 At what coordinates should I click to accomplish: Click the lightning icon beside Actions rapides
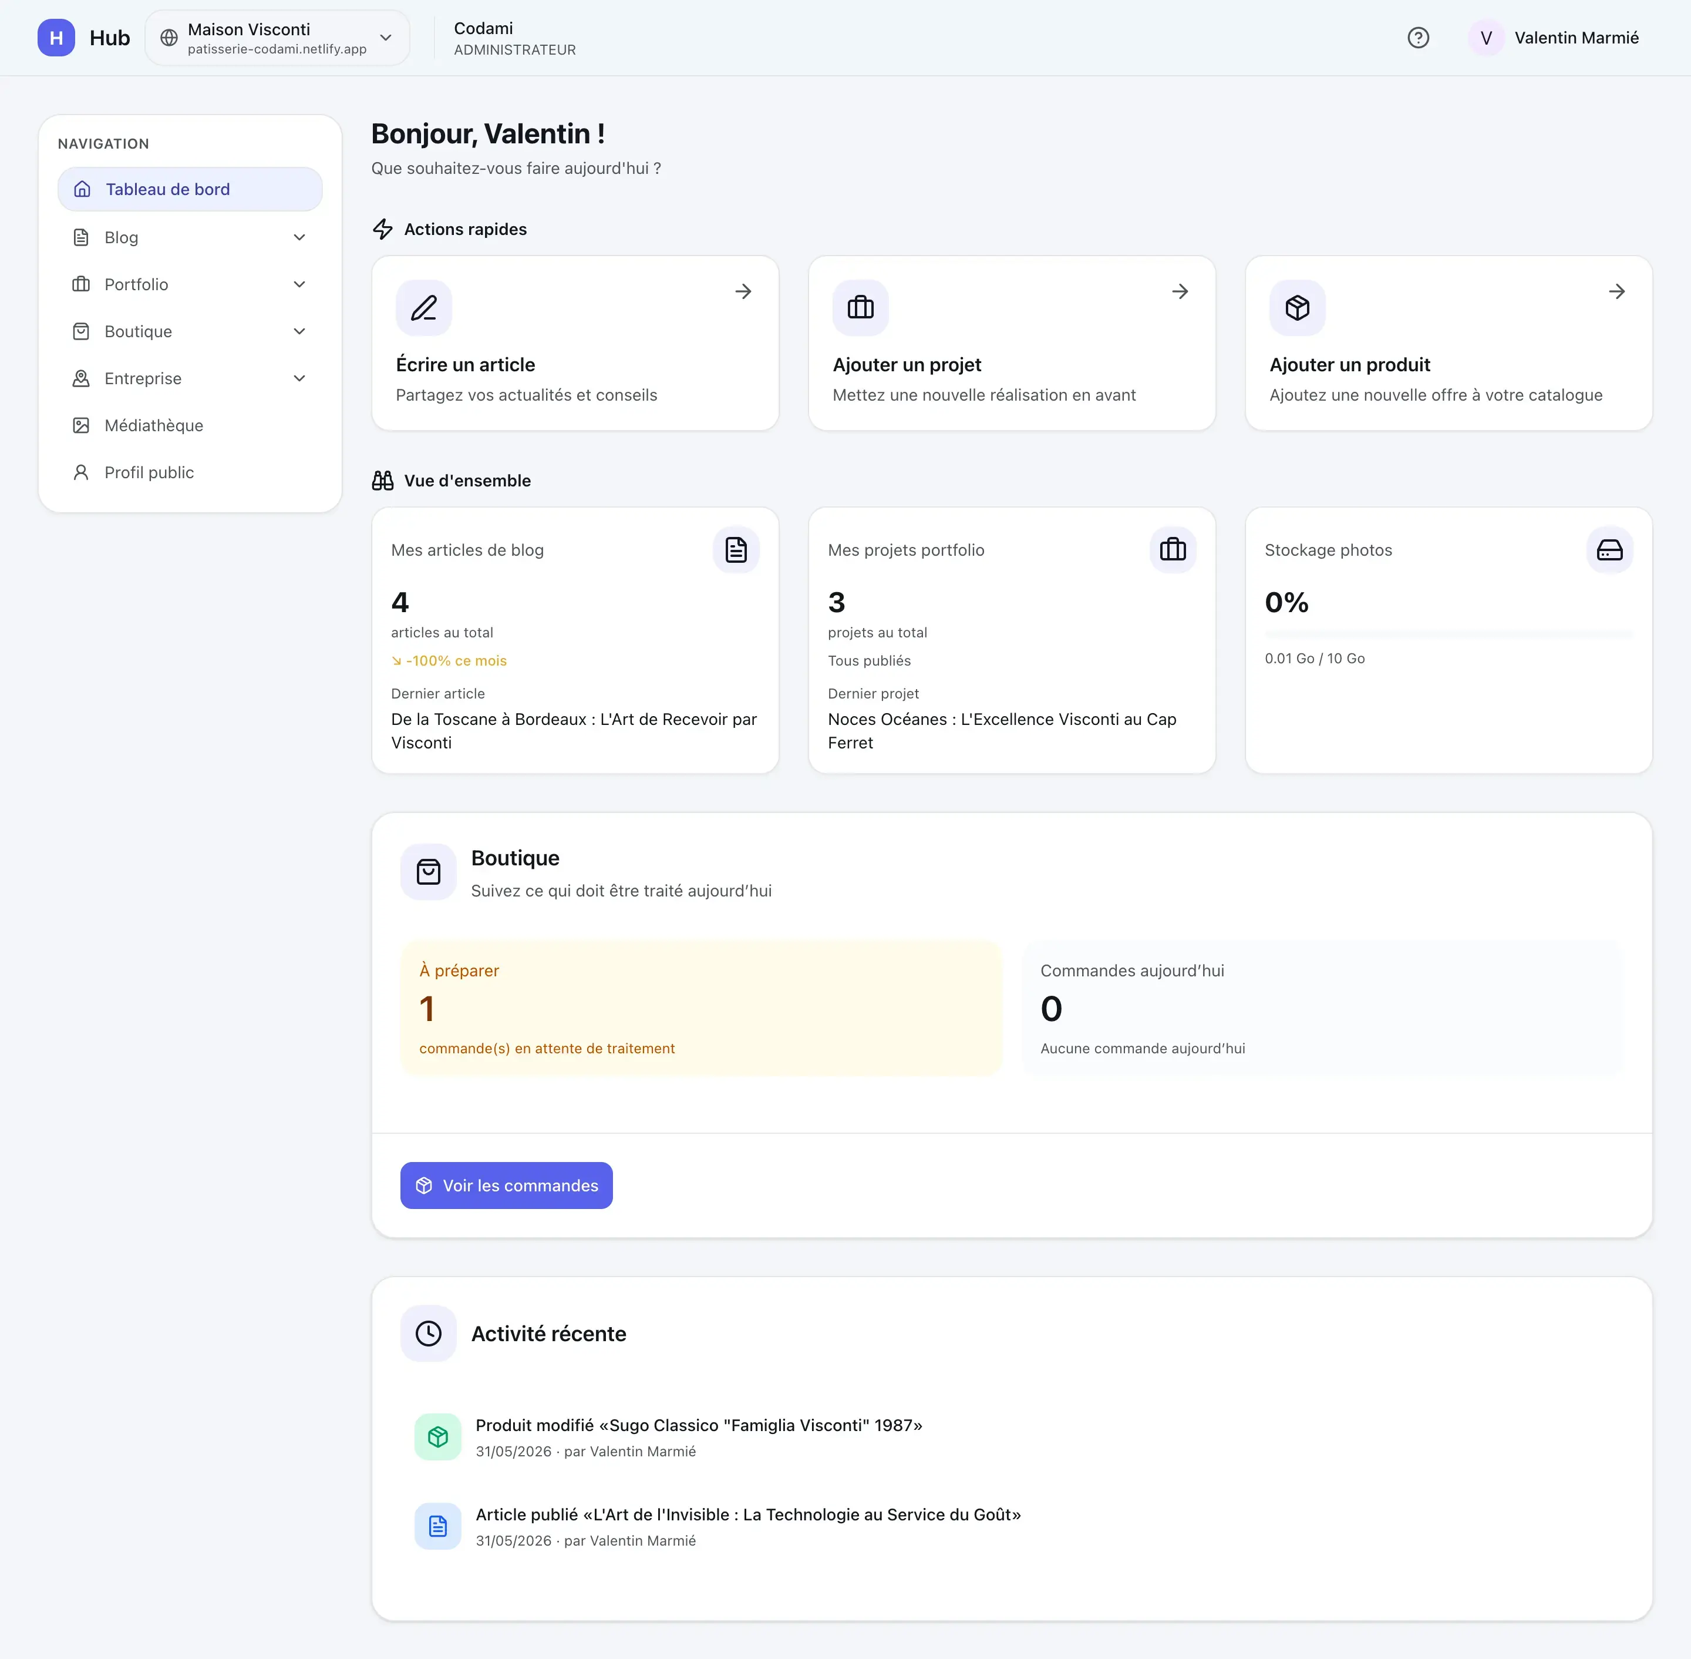383,229
